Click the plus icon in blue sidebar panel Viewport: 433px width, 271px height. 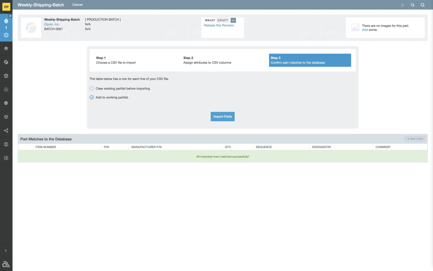(6, 35)
